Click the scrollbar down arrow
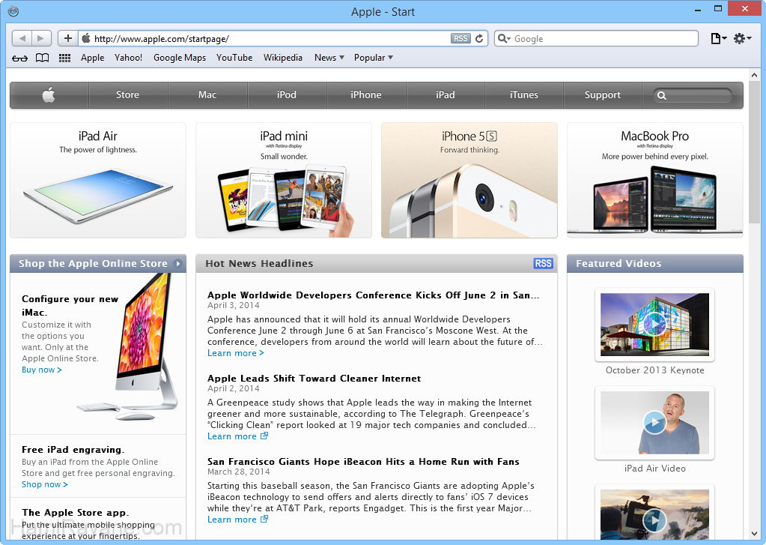 [754, 534]
